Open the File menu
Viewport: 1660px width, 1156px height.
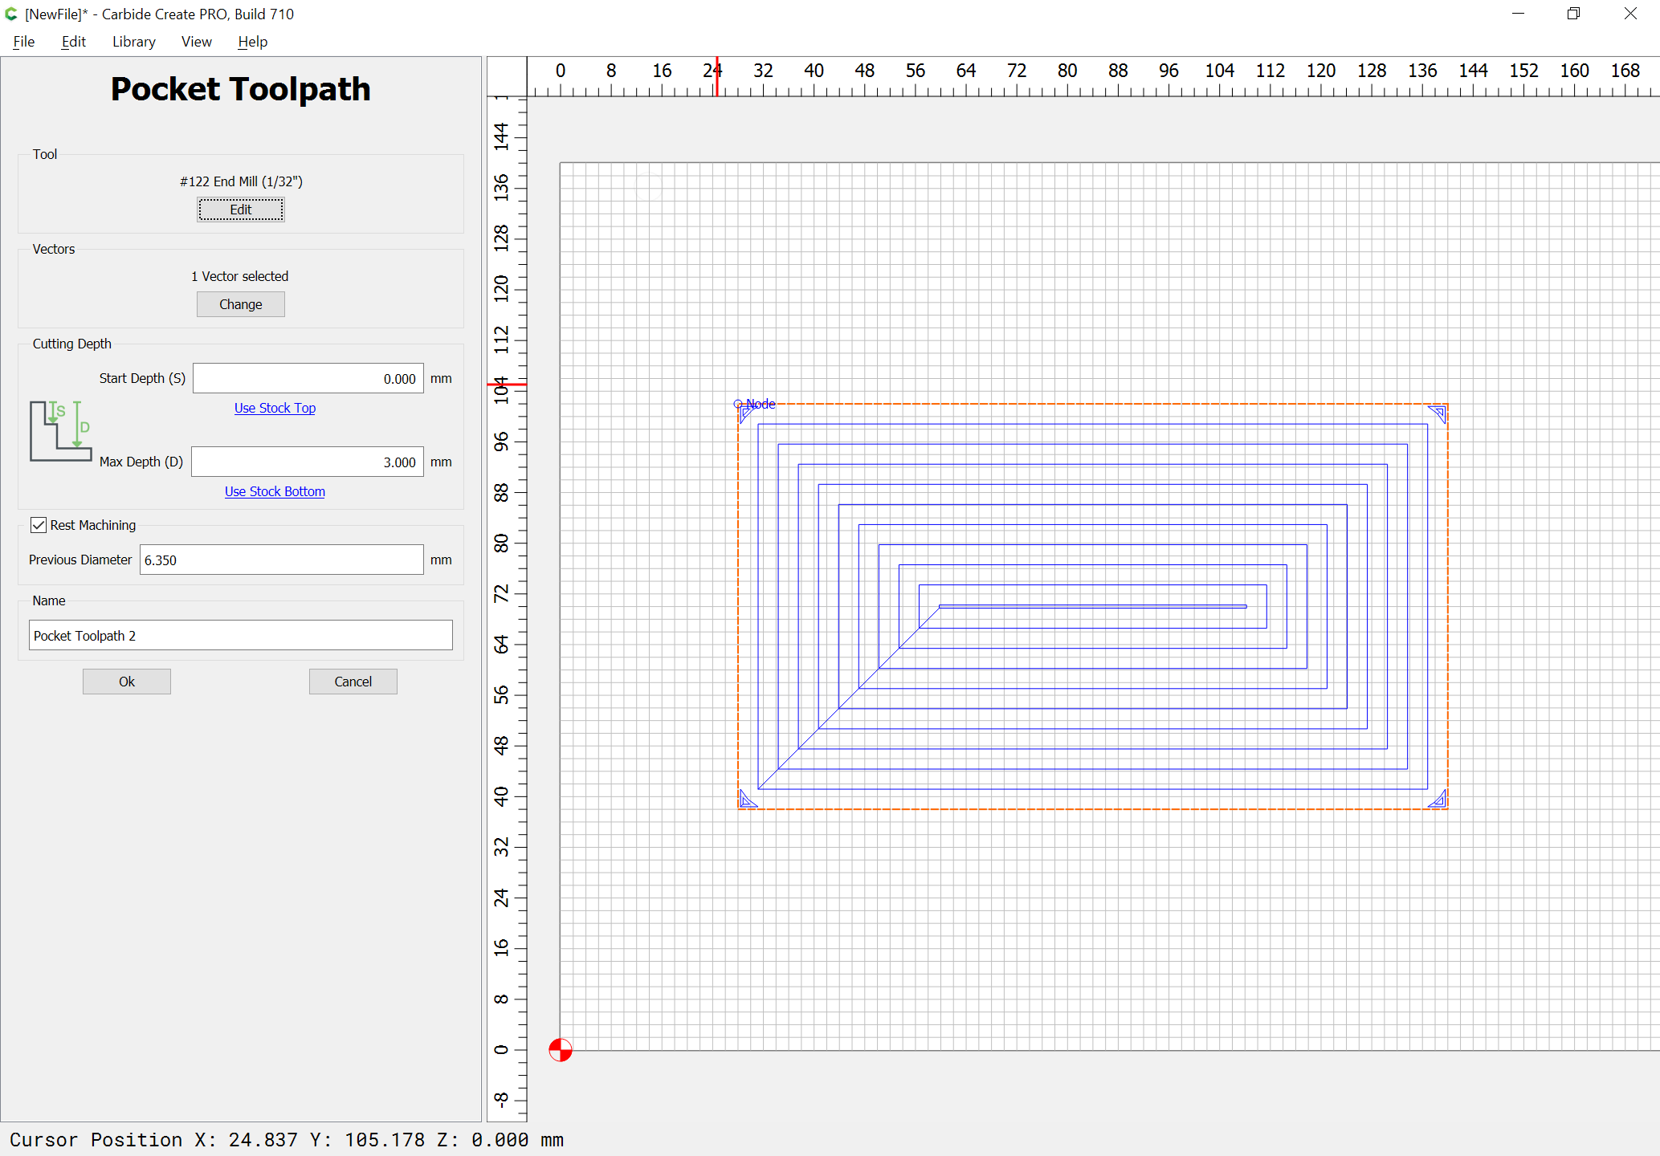pyautogui.click(x=24, y=42)
